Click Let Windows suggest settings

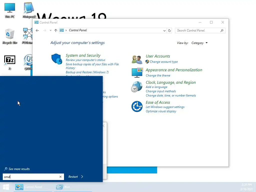pos(165,107)
